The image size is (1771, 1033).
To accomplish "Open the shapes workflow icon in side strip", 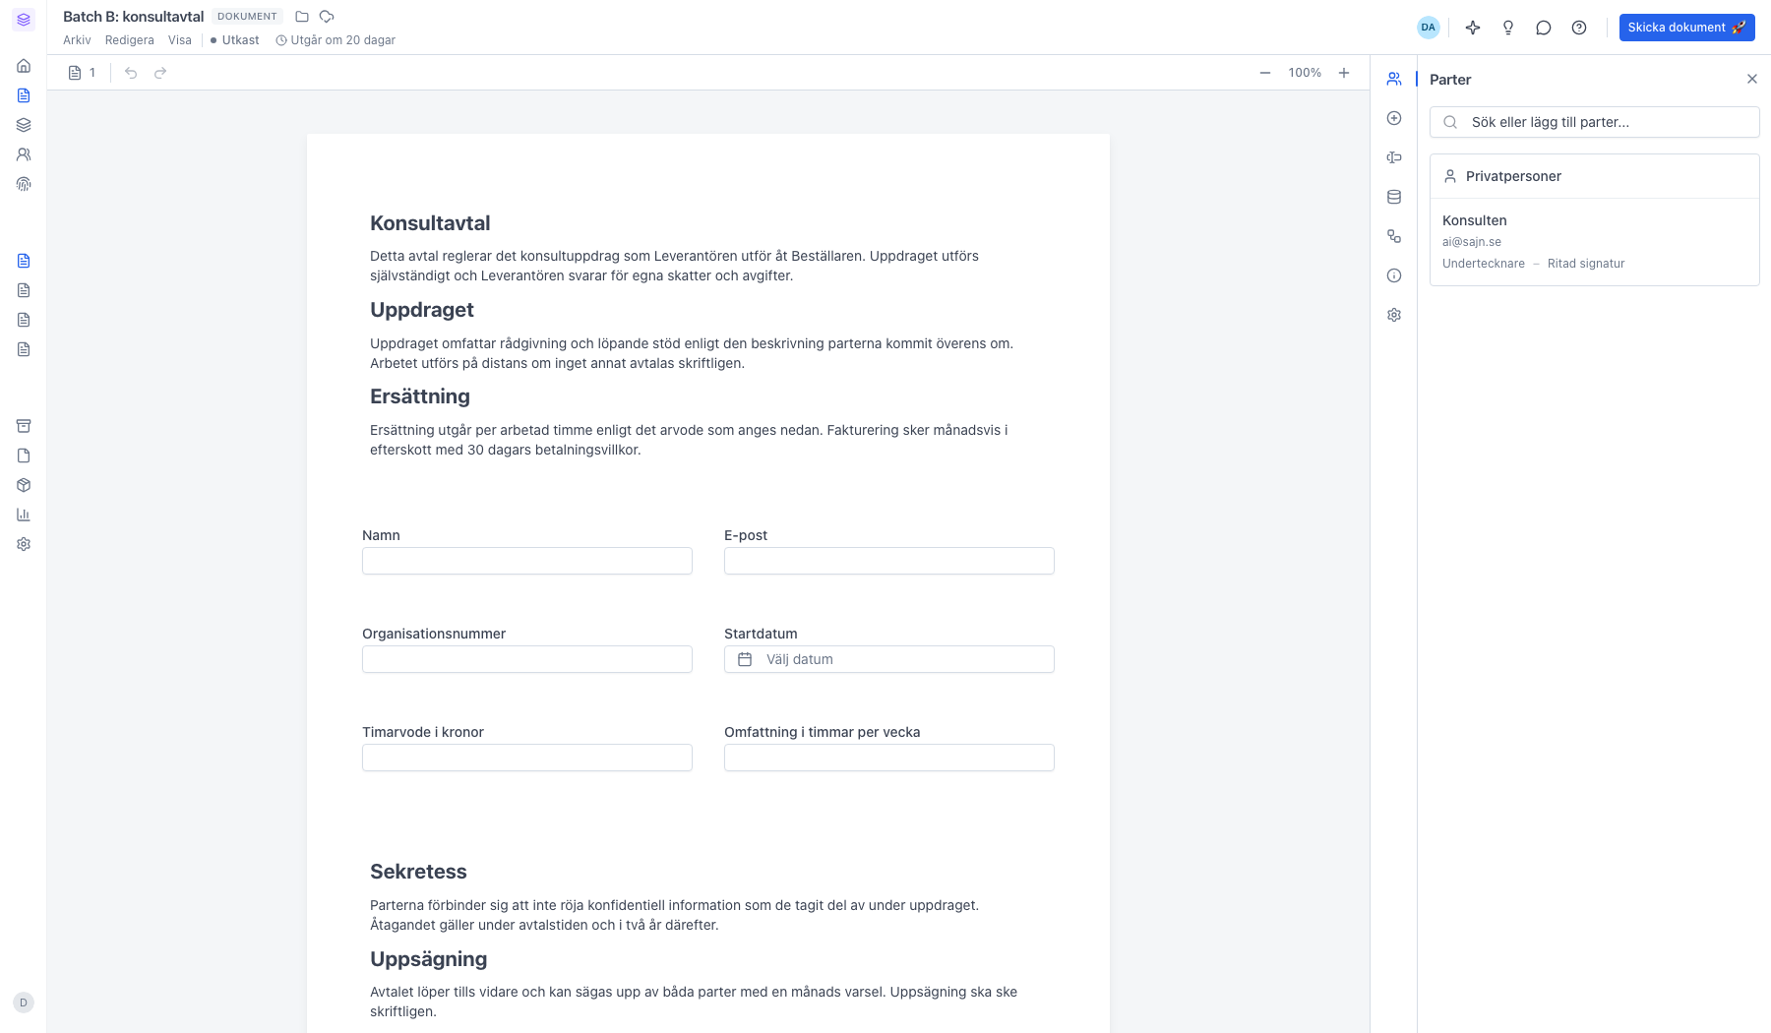I will (x=1394, y=236).
